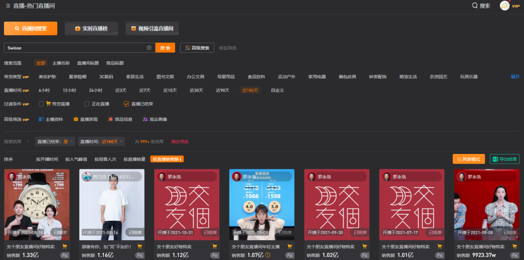Switch to 实时直播榜 tab
This screenshot has height=260, width=524.
coord(91,29)
